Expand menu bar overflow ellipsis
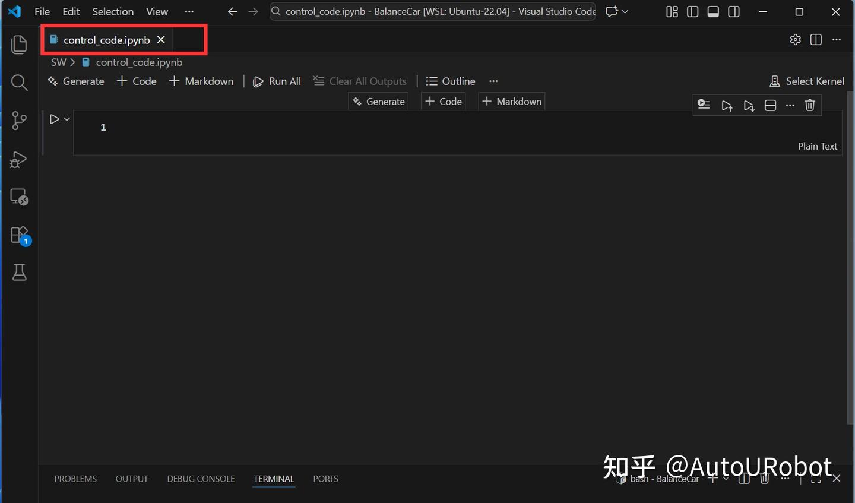855x503 pixels. (x=189, y=11)
